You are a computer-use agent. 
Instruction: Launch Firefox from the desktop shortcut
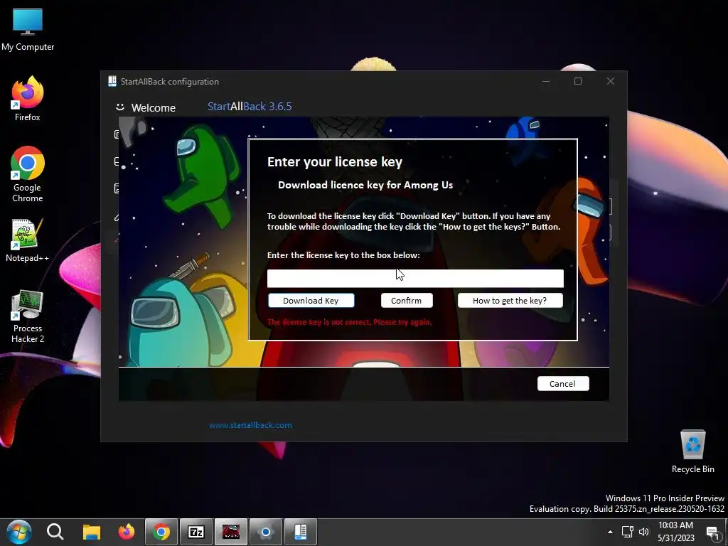28,100
